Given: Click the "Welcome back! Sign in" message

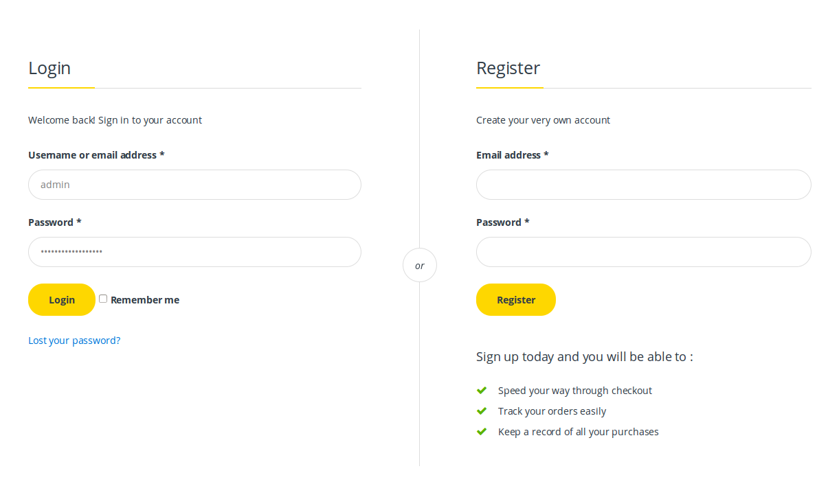Looking at the screenshot, I should [115, 120].
